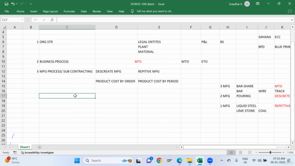Open the Data ribbon tab

pos(84,11)
